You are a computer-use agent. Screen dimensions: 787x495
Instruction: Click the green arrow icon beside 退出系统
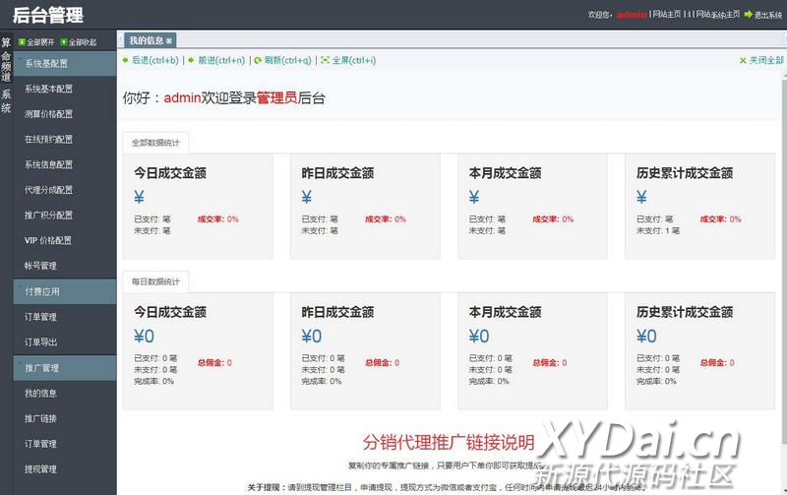(748, 15)
